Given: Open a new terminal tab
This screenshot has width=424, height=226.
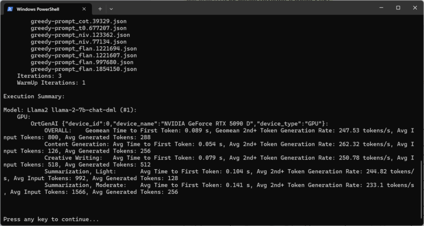Looking at the screenshot, I should (x=100, y=8).
